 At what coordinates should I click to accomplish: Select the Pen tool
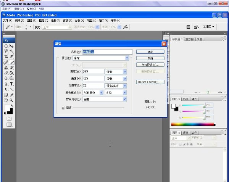point(6,84)
